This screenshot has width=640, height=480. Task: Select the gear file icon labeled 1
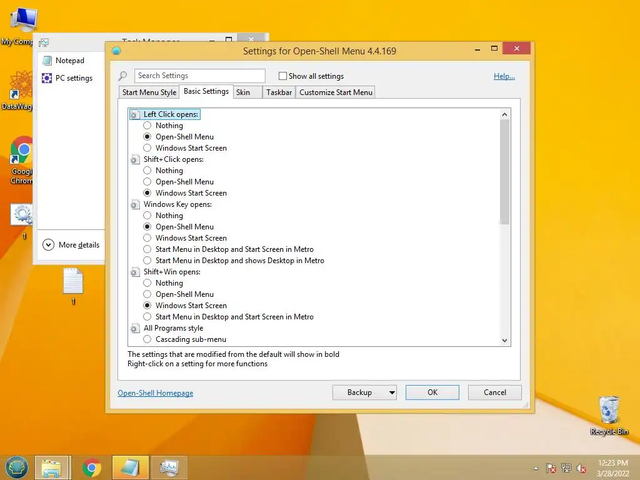[22, 221]
